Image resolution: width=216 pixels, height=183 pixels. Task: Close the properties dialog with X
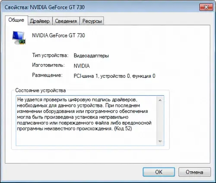click(x=206, y=7)
